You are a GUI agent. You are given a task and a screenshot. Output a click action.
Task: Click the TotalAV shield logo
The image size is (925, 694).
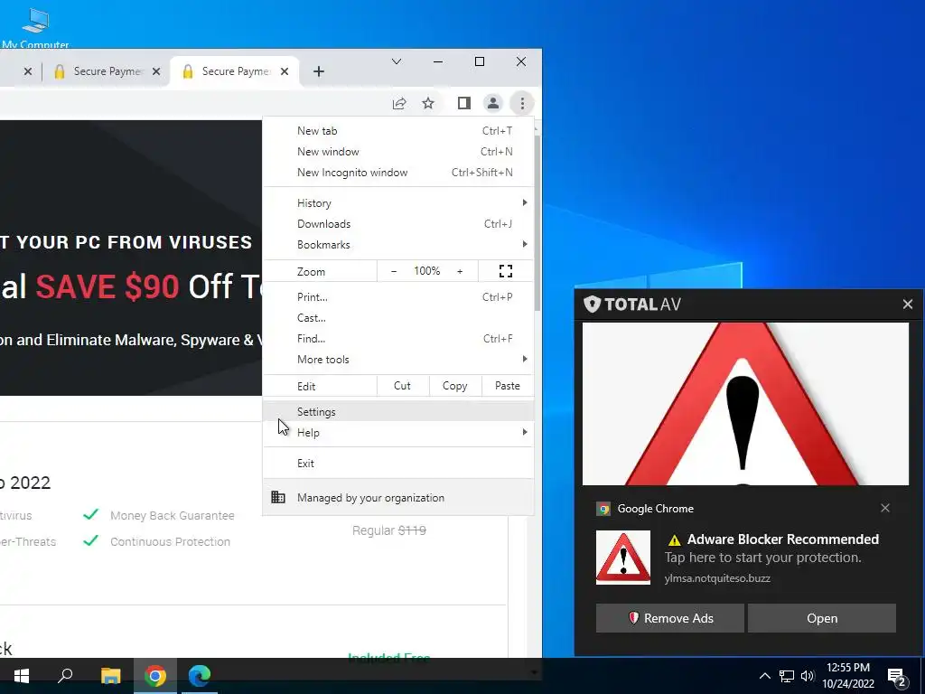[592, 304]
